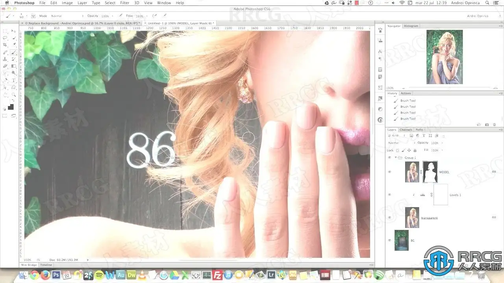Filter layers by type layers
The image size is (504, 283).
point(424,136)
